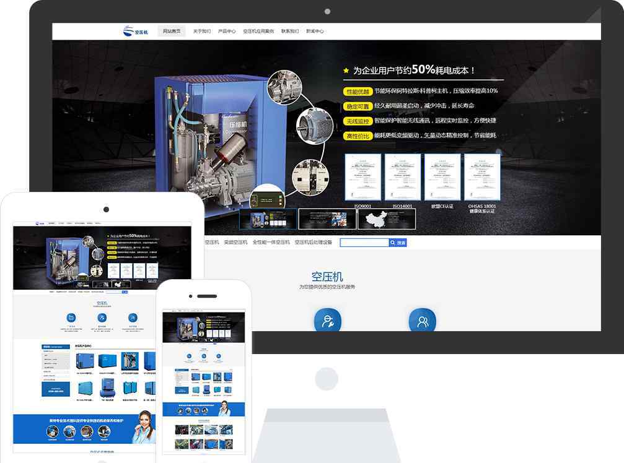This screenshot has width=624, height=463.
Task: Click the blue people service icon on desktop
Action: point(422,321)
